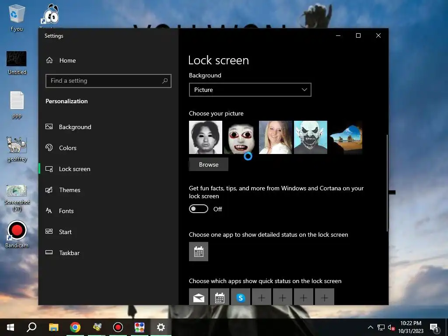448x336 pixels.
Task: Choose the red-eyed pale face picture
Action: pos(241,137)
